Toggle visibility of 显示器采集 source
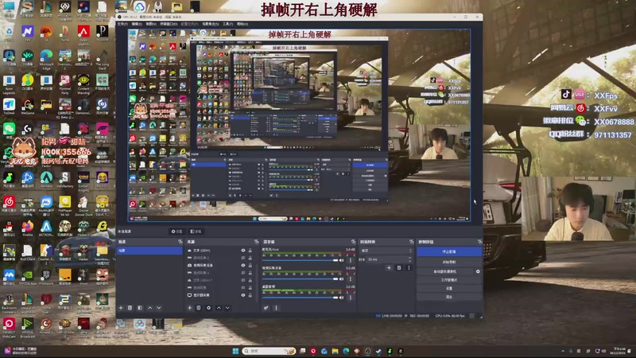This screenshot has width=636, height=358. pyautogui.click(x=243, y=295)
